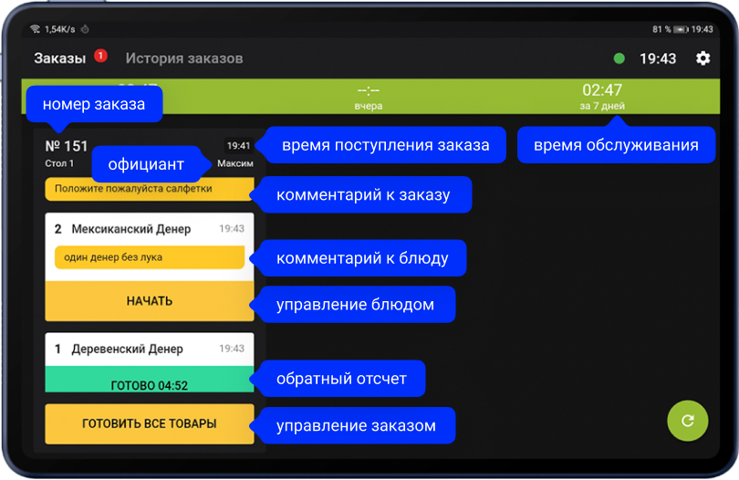
Task: Tap the Стол 1 label
Action: [59, 163]
